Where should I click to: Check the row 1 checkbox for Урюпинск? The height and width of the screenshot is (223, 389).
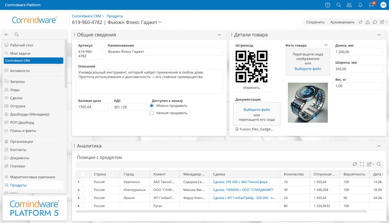(x=83, y=182)
